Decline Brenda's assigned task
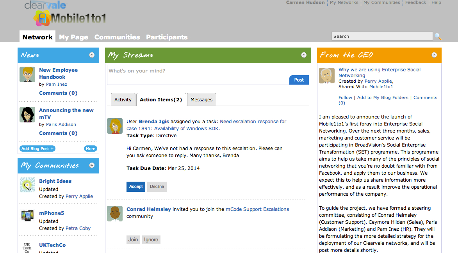 pyautogui.click(x=157, y=187)
